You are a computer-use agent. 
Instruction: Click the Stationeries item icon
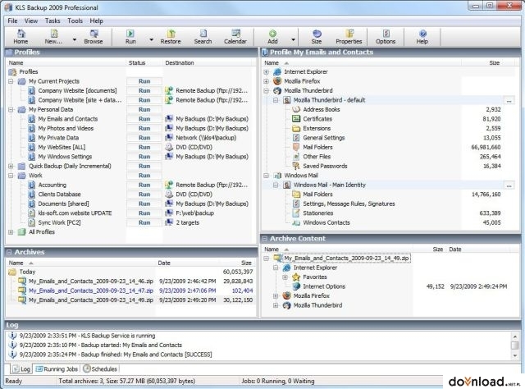[296, 213]
